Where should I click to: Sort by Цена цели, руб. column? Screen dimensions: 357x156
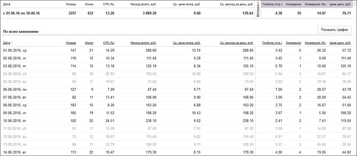click(340, 43)
